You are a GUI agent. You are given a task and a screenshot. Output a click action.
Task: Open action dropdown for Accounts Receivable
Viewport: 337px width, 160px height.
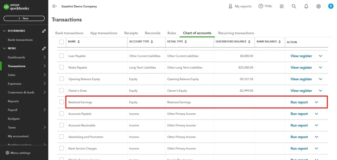pos(316,126)
